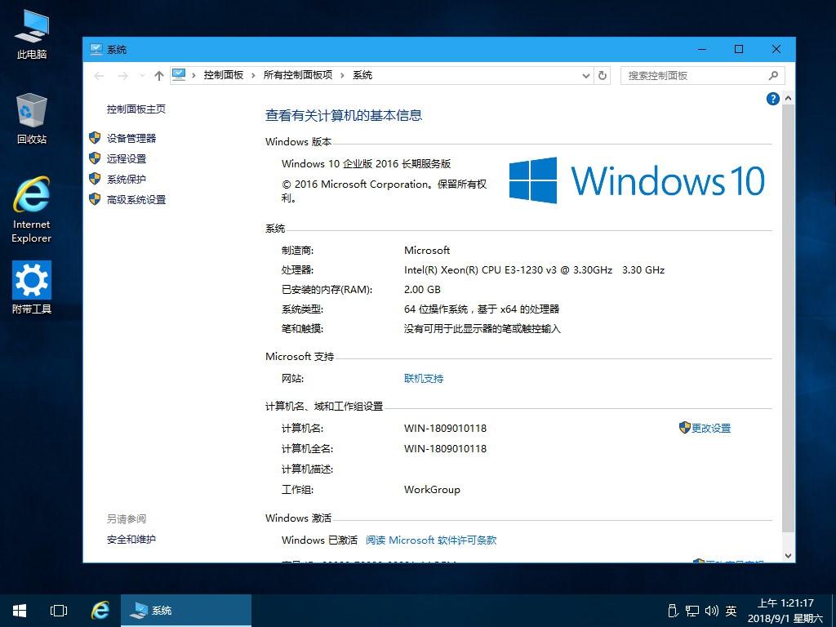Image resolution: width=836 pixels, height=627 pixels.
Task: Open 控制面板主页 link
Action: pyautogui.click(x=136, y=109)
